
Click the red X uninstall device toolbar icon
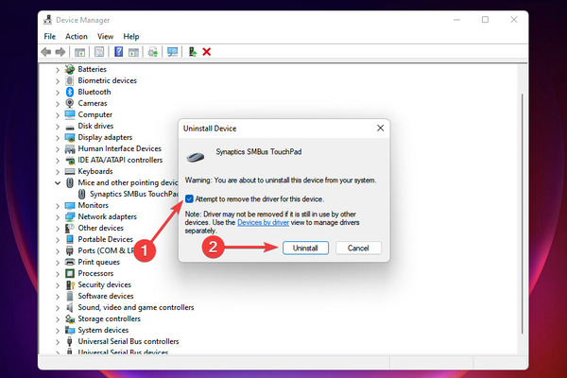point(206,52)
